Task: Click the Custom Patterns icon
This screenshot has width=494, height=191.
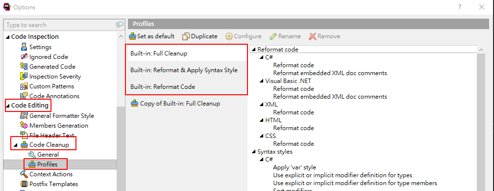Action: point(24,86)
